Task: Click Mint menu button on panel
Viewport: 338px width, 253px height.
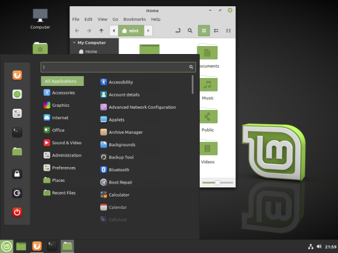Action: 7,246
